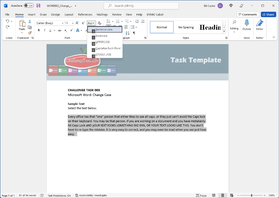This screenshot has height=198, width=279.
Task: Open the font size dropdown
Action: (x=73, y=23)
